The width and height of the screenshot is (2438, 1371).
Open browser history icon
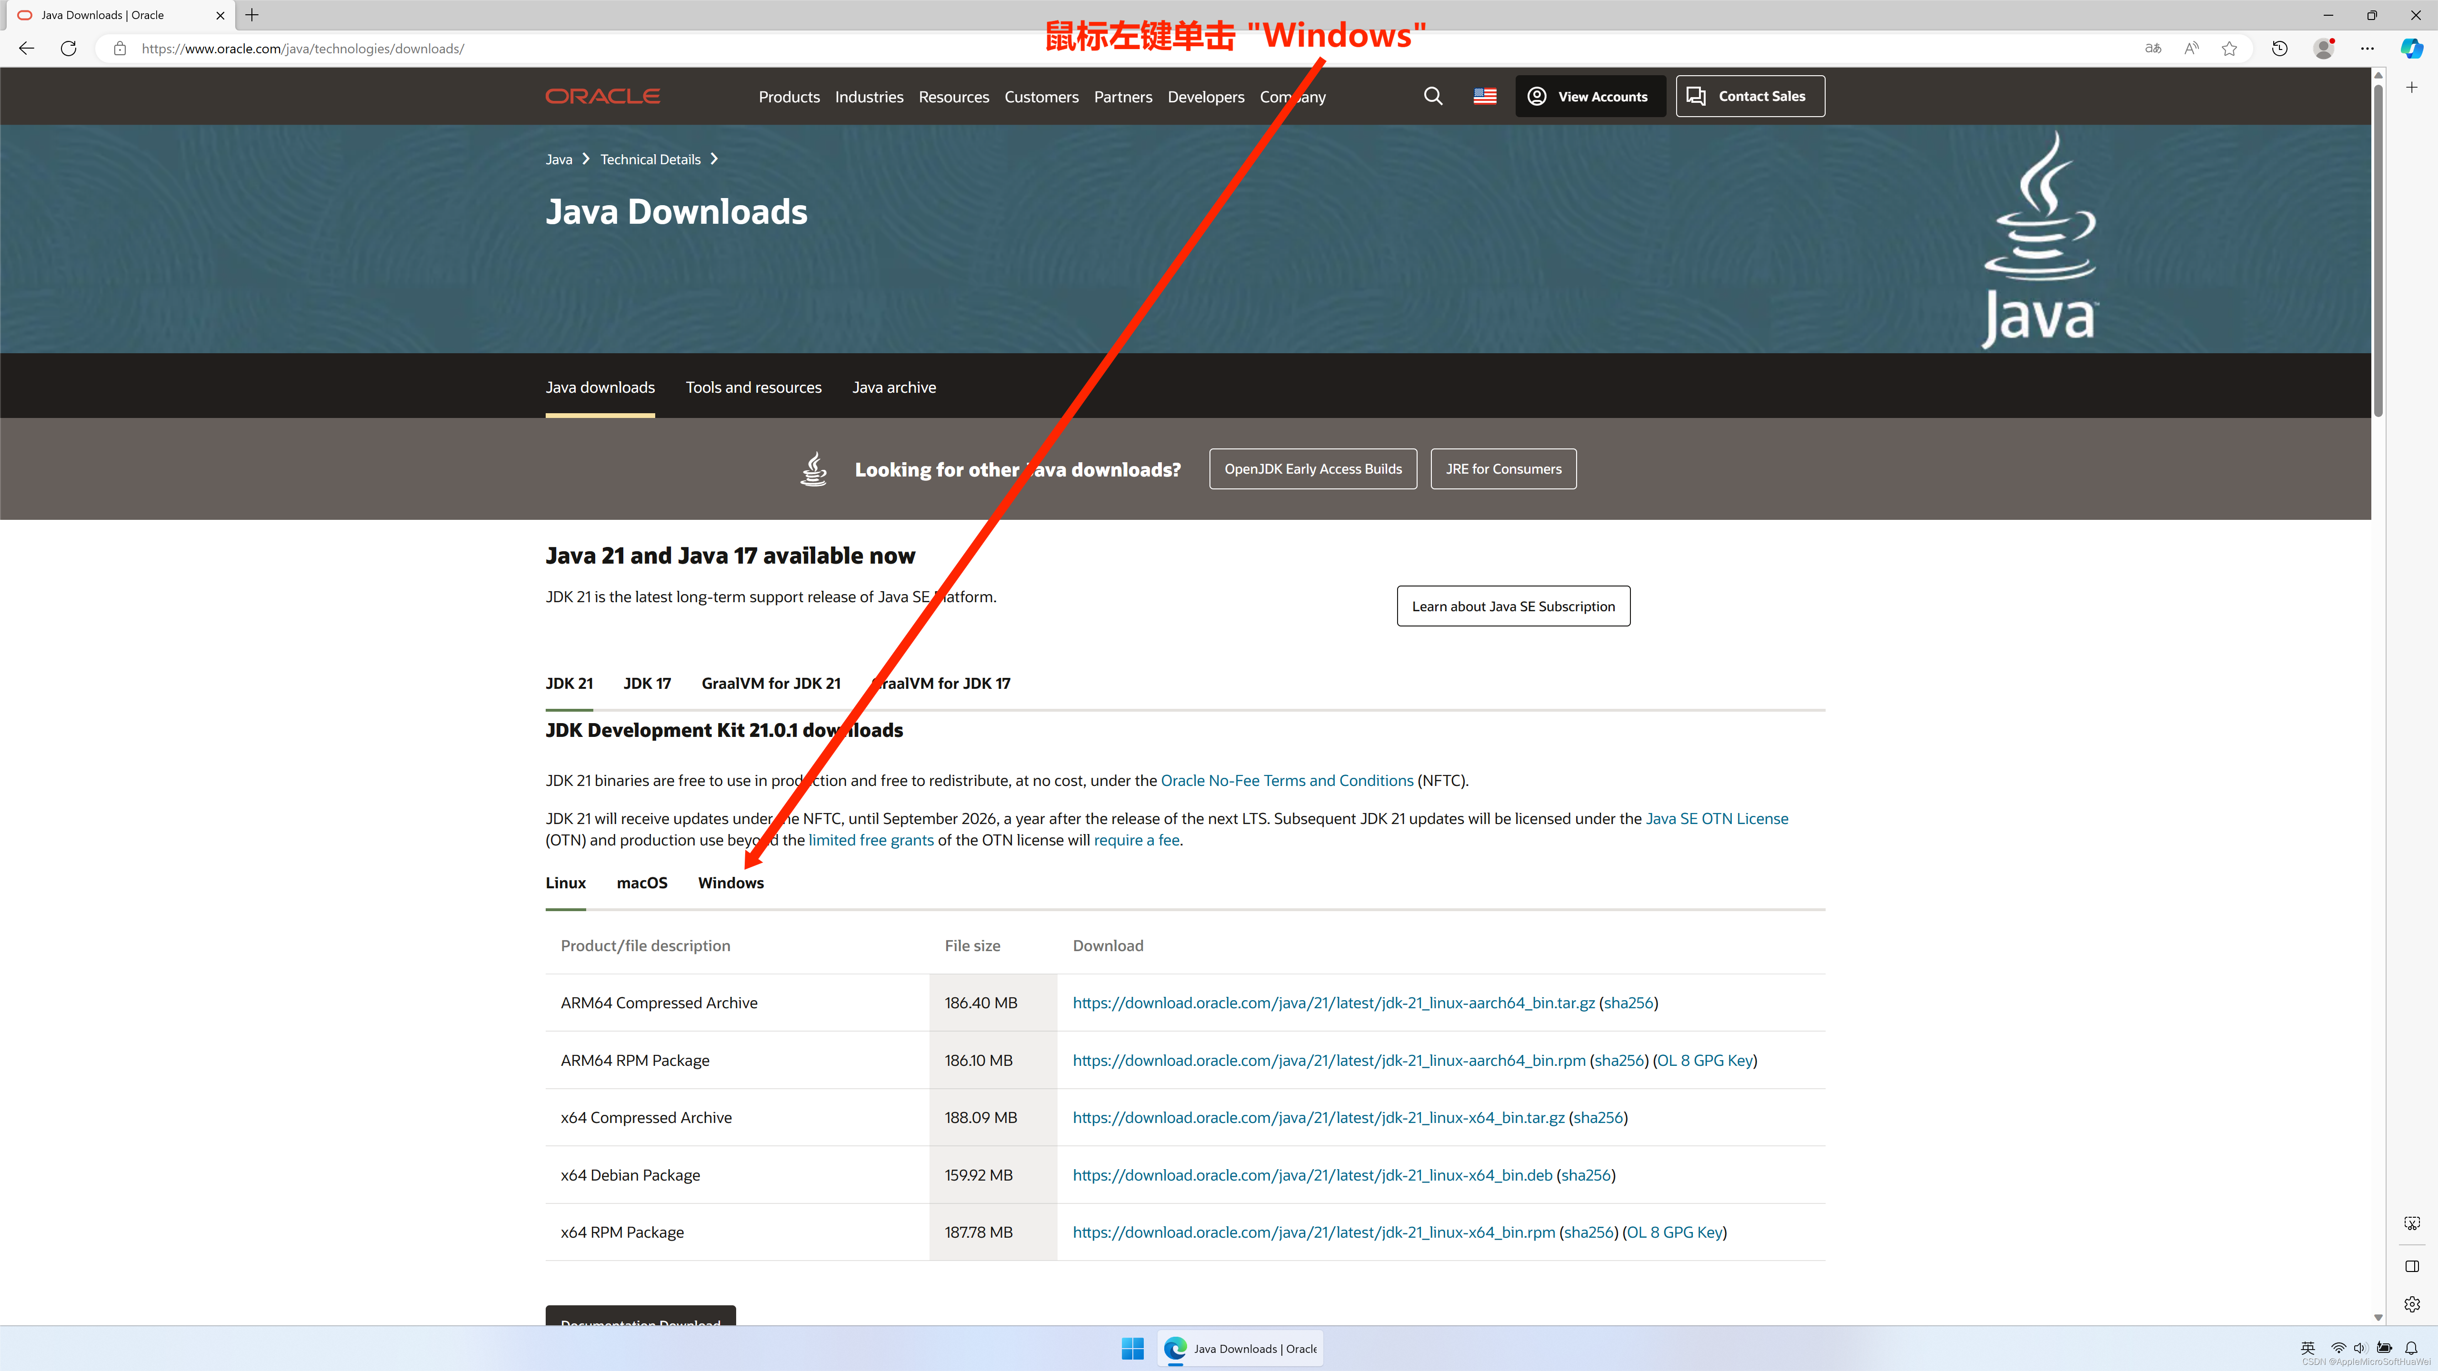pyautogui.click(x=2279, y=48)
